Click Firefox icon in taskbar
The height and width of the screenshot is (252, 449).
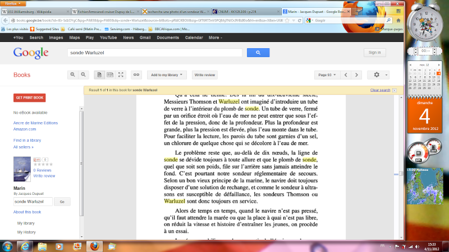pyautogui.click(x=94, y=246)
